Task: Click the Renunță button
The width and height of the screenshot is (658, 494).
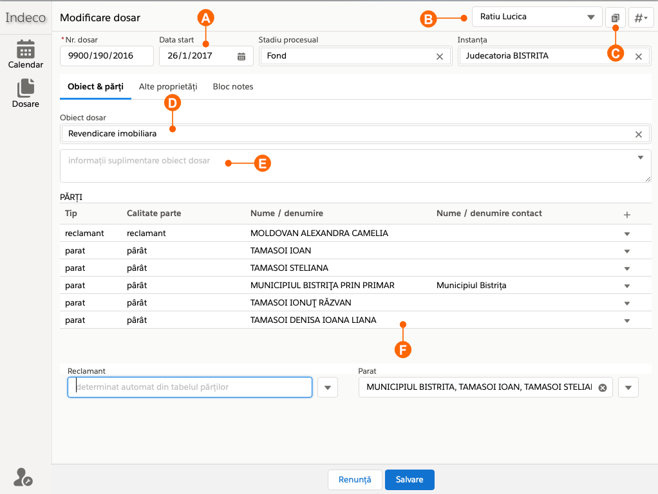Action: click(355, 480)
